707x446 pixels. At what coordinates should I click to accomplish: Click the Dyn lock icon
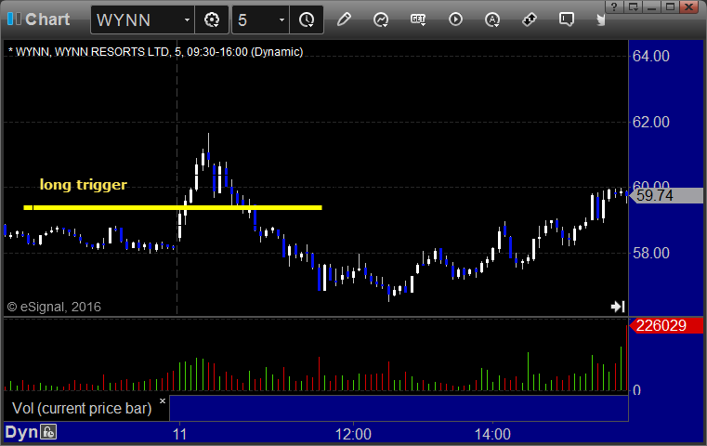tap(48, 432)
